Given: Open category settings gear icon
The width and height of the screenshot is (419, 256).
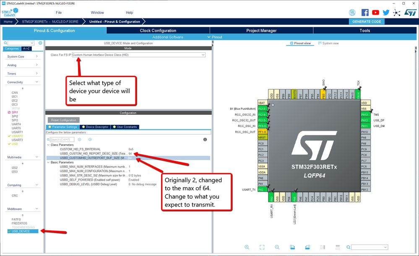Looking at the screenshot, I should 40,43.
